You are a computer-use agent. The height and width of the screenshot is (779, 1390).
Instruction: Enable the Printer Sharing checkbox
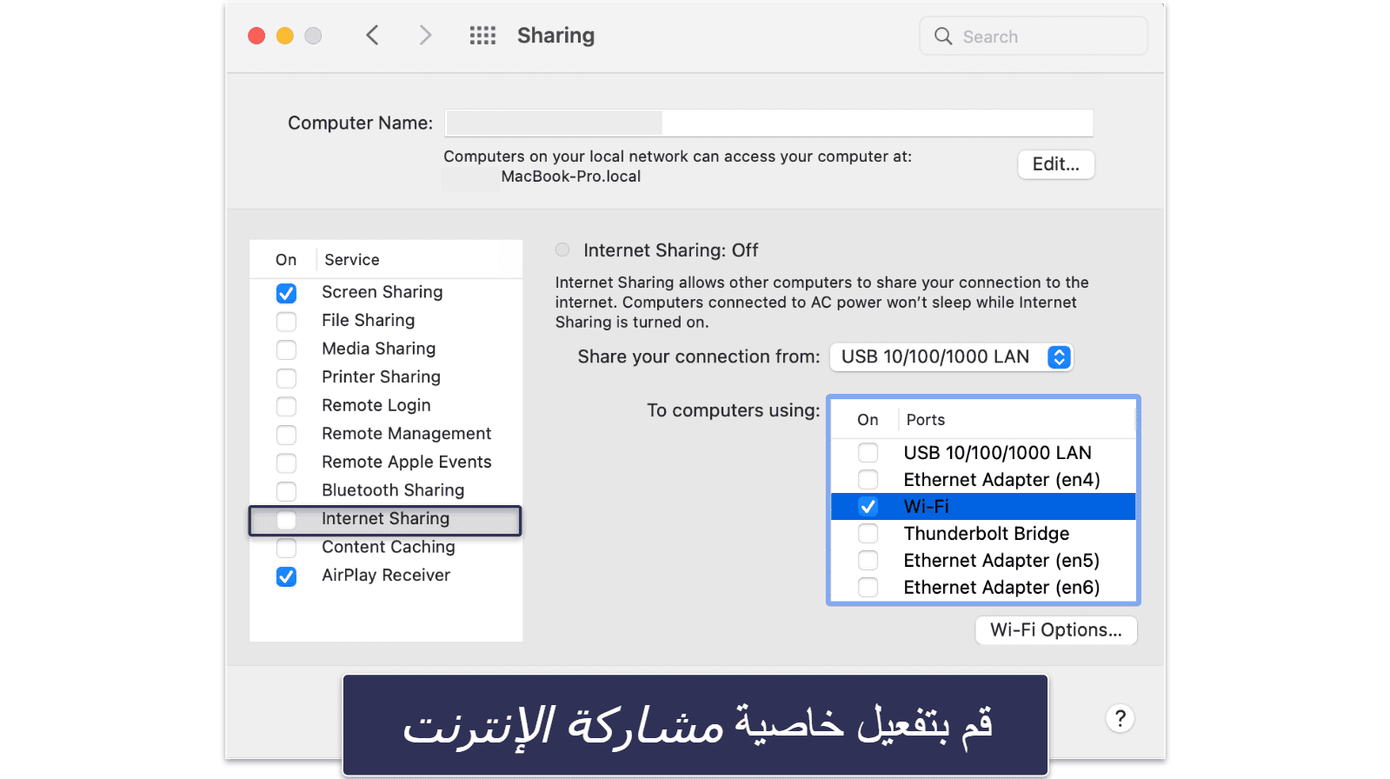(x=286, y=378)
